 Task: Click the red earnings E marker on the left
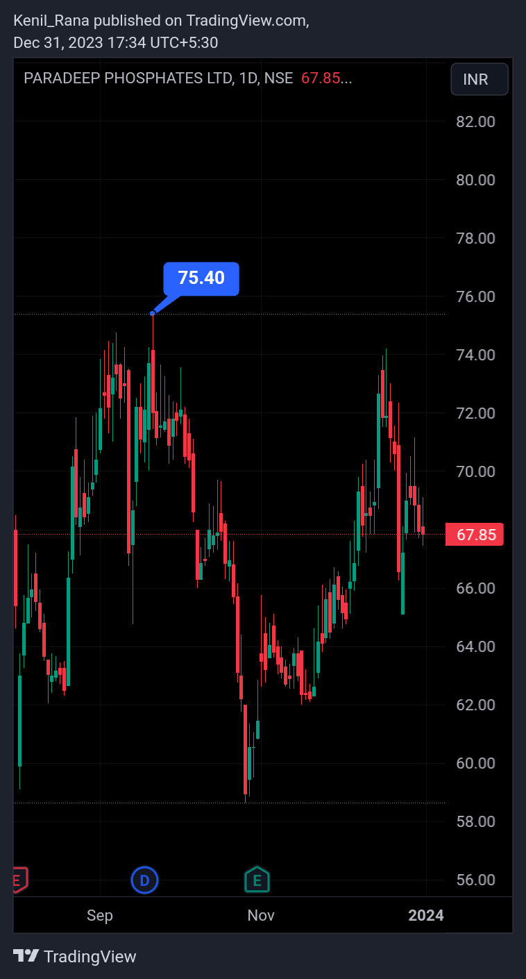pyautogui.click(x=20, y=880)
